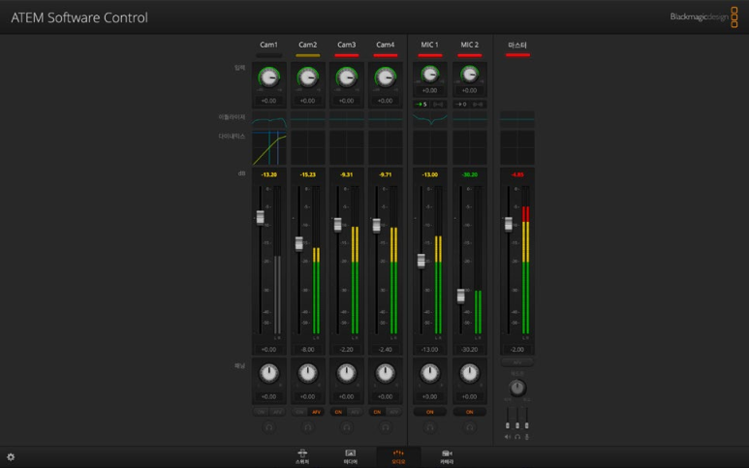Click the MIC 2 delay arrow showing 0

coord(461,104)
